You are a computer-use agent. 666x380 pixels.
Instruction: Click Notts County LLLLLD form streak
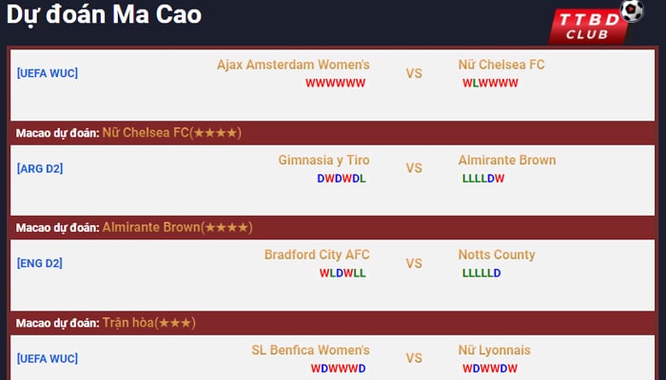(481, 274)
